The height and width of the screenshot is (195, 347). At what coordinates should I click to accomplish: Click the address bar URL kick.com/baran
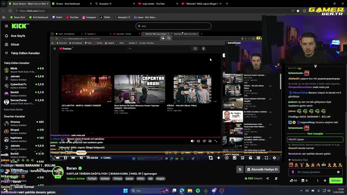coord(32,11)
